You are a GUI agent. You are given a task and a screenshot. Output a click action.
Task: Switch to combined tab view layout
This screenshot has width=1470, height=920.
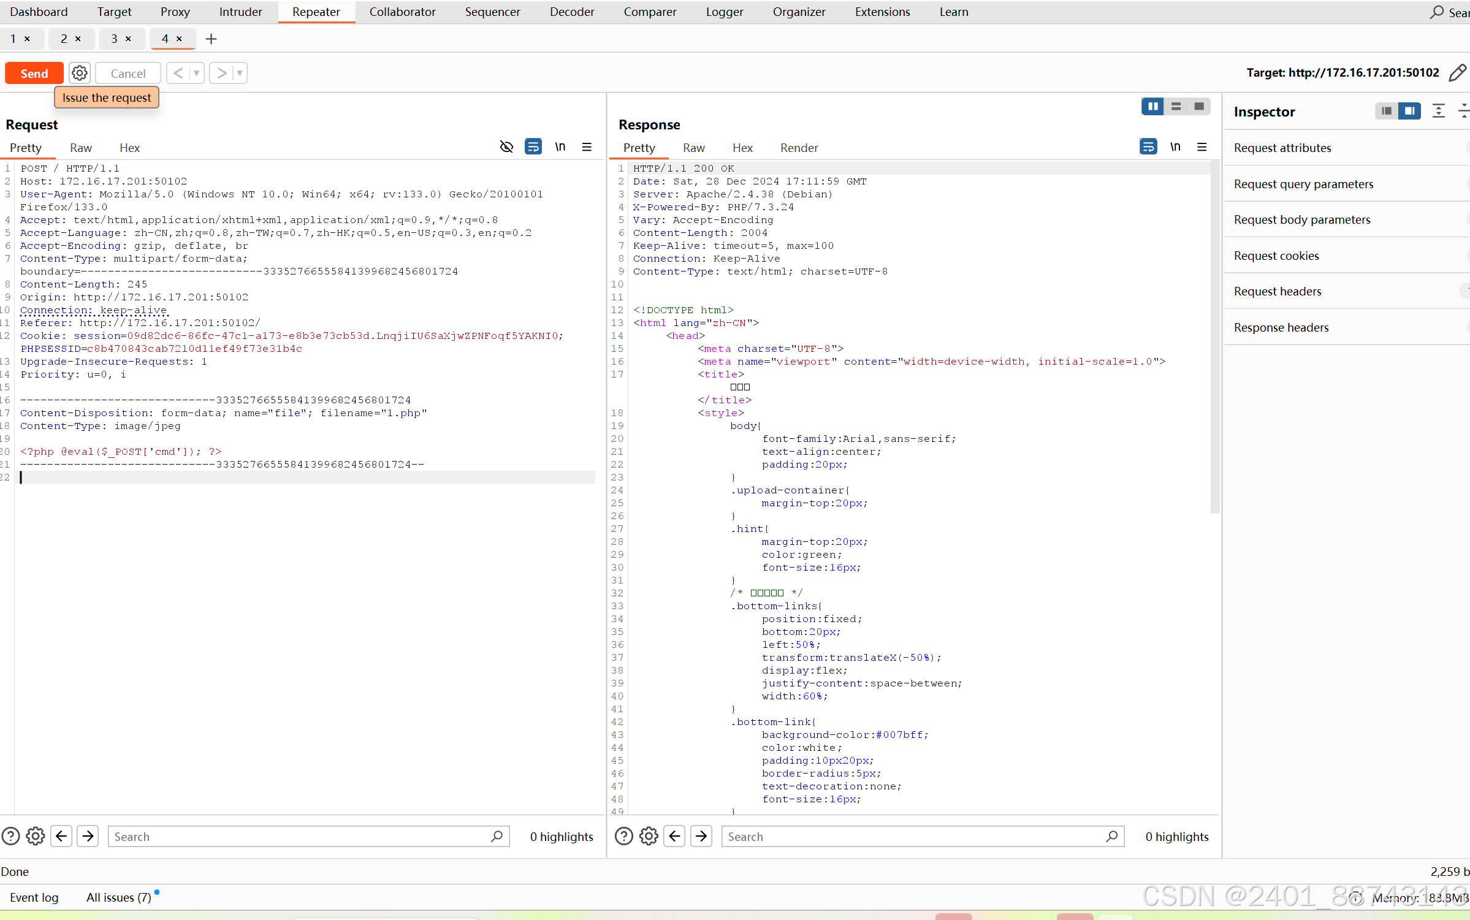pyautogui.click(x=1198, y=107)
